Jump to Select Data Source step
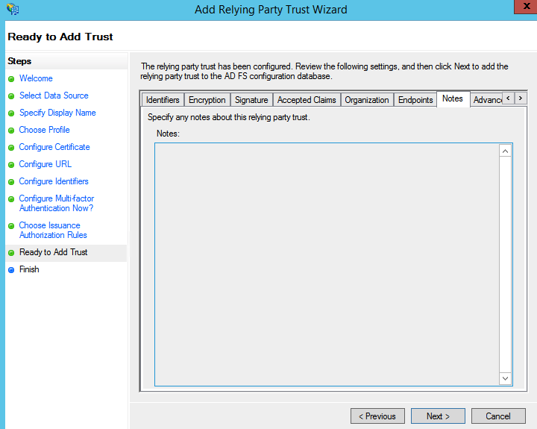 pyautogui.click(x=54, y=95)
